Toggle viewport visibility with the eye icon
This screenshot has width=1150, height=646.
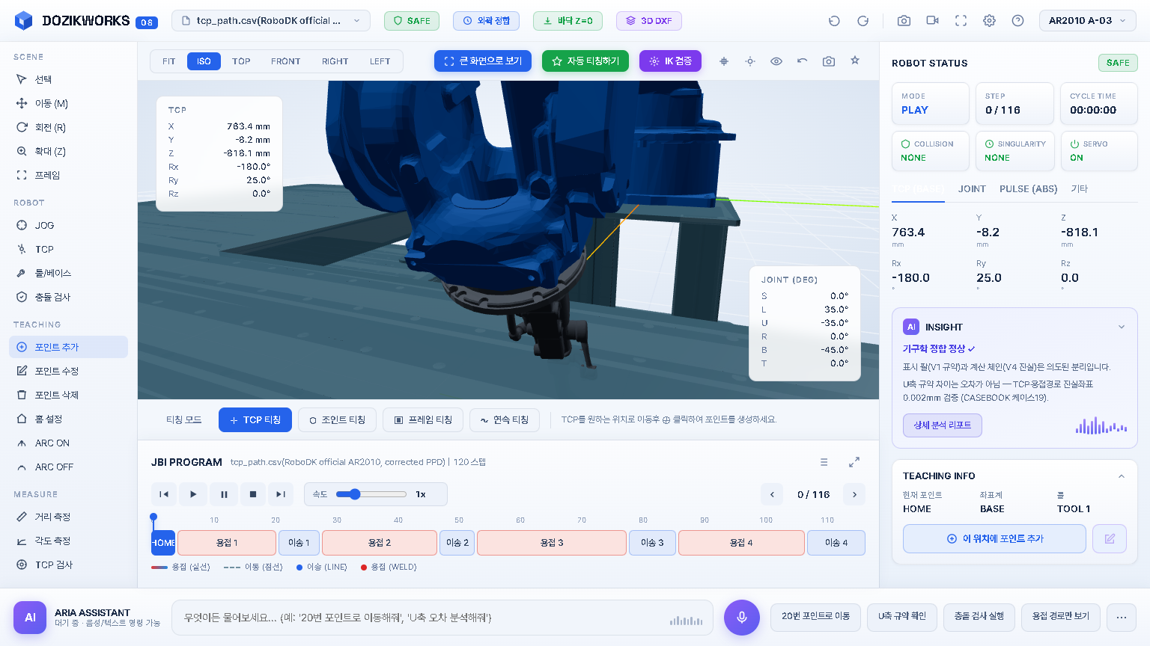coord(776,61)
